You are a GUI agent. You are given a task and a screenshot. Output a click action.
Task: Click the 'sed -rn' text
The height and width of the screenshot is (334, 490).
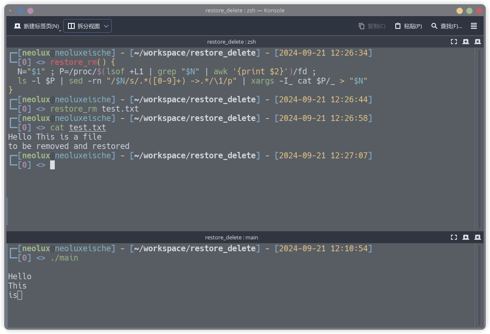pyautogui.click(x=85, y=81)
